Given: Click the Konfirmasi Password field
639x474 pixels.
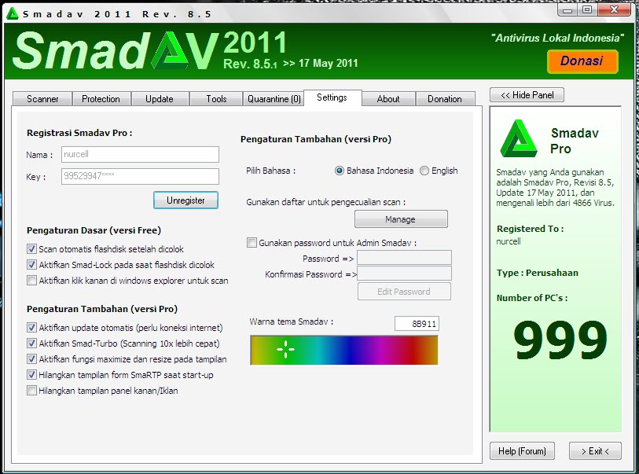Looking at the screenshot, I should (404, 274).
